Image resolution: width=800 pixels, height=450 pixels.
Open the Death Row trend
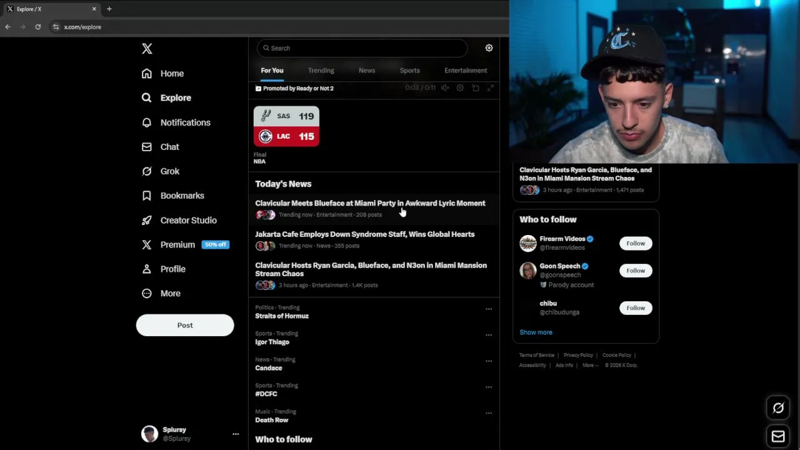click(x=272, y=420)
